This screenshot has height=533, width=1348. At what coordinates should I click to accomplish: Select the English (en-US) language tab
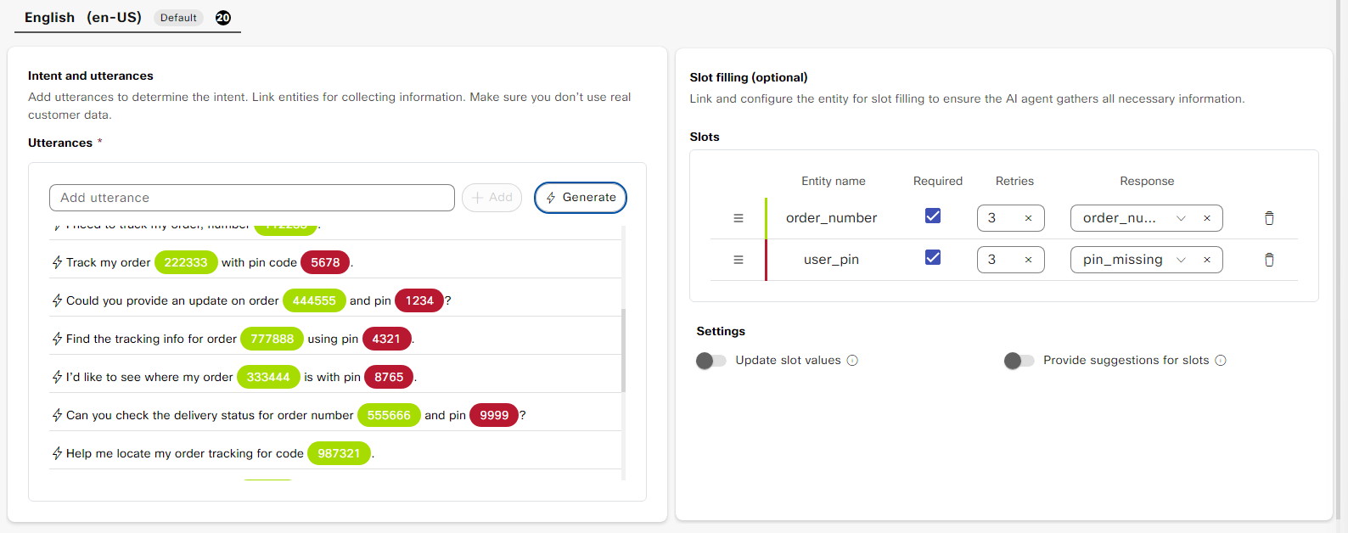click(83, 18)
